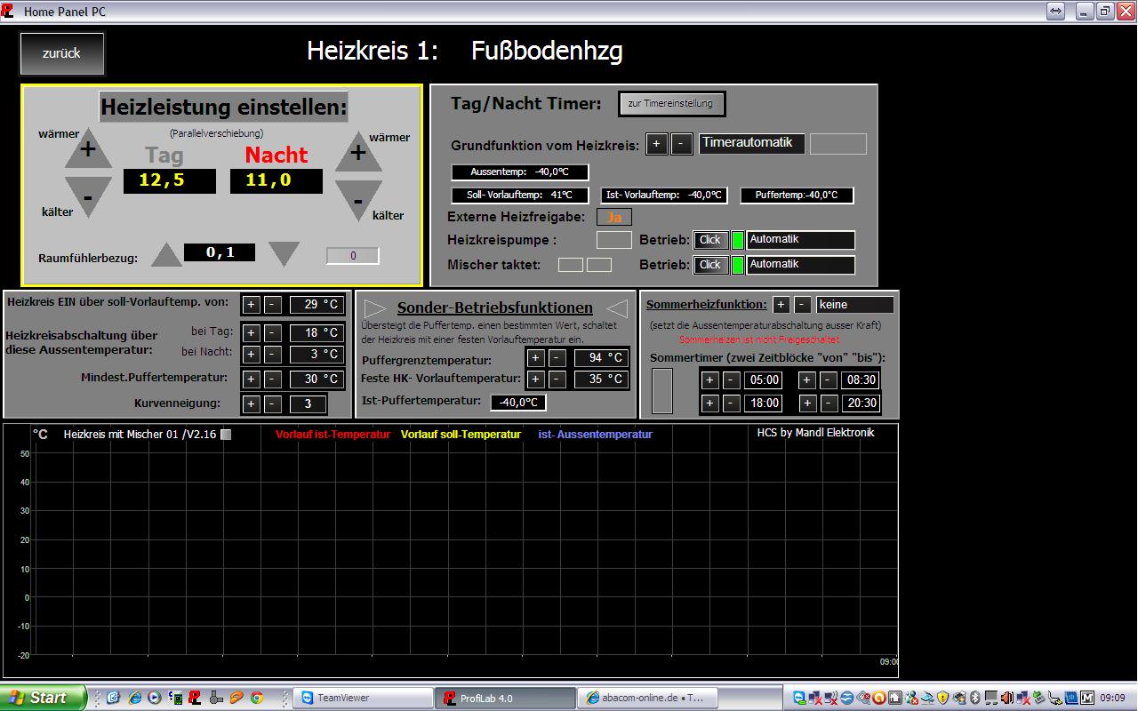Lower Tag heating with kälter minus arrow
The image size is (1138, 711).
[x=88, y=196]
